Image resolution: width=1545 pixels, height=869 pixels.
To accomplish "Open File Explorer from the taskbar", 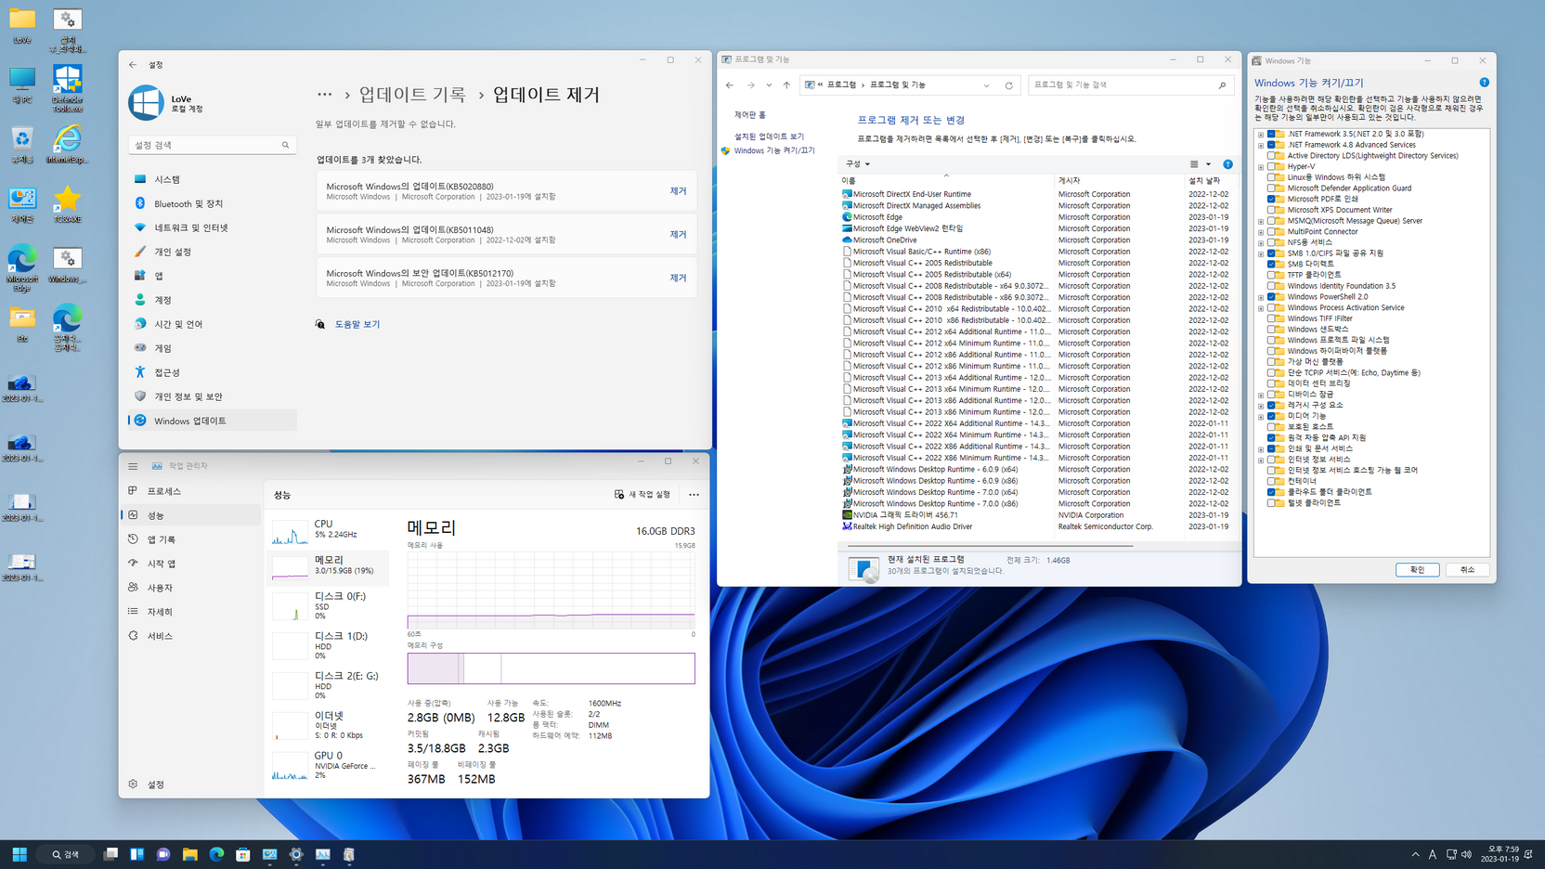I will (190, 854).
